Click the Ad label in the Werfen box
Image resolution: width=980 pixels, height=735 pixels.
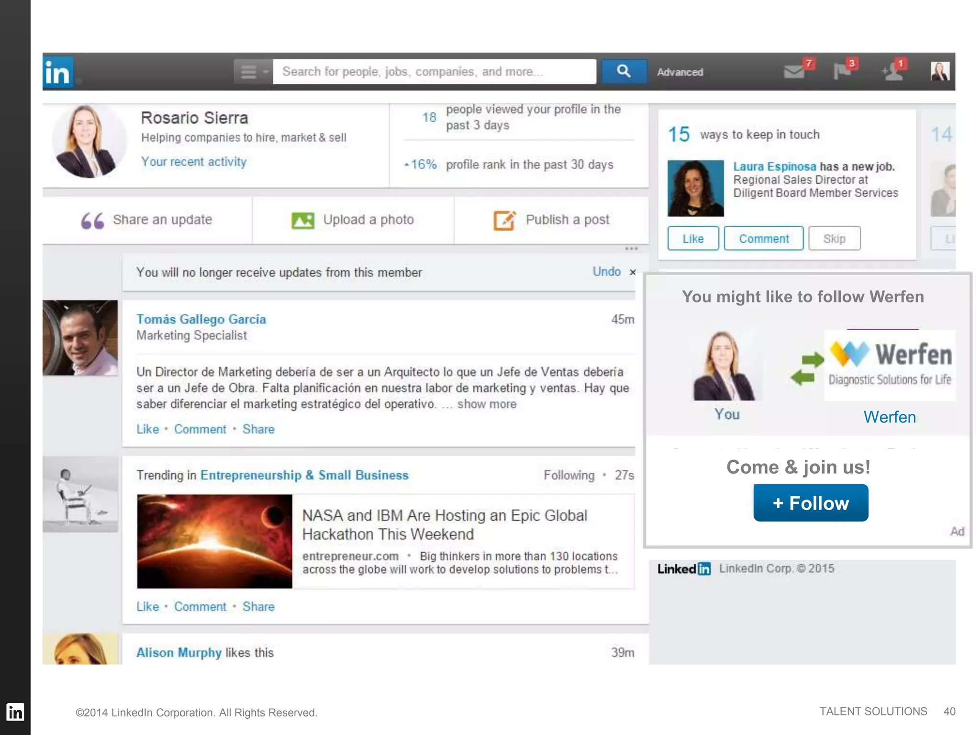pyautogui.click(x=957, y=531)
